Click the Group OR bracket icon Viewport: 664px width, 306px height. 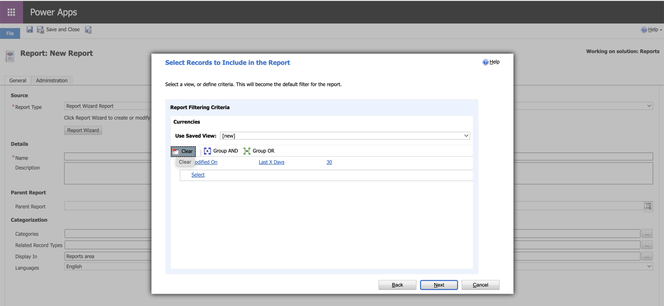tap(247, 151)
